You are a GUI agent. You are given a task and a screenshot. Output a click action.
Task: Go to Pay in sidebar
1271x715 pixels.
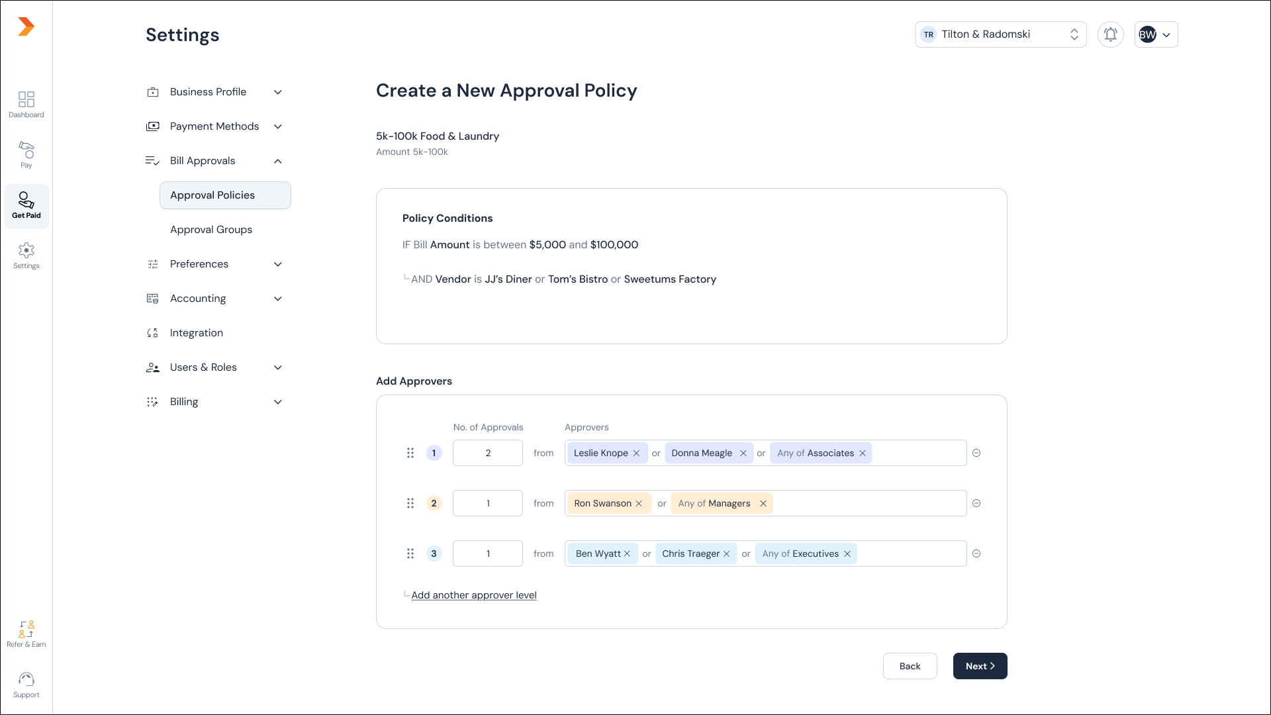pyautogui.click(x=26, y=154)
